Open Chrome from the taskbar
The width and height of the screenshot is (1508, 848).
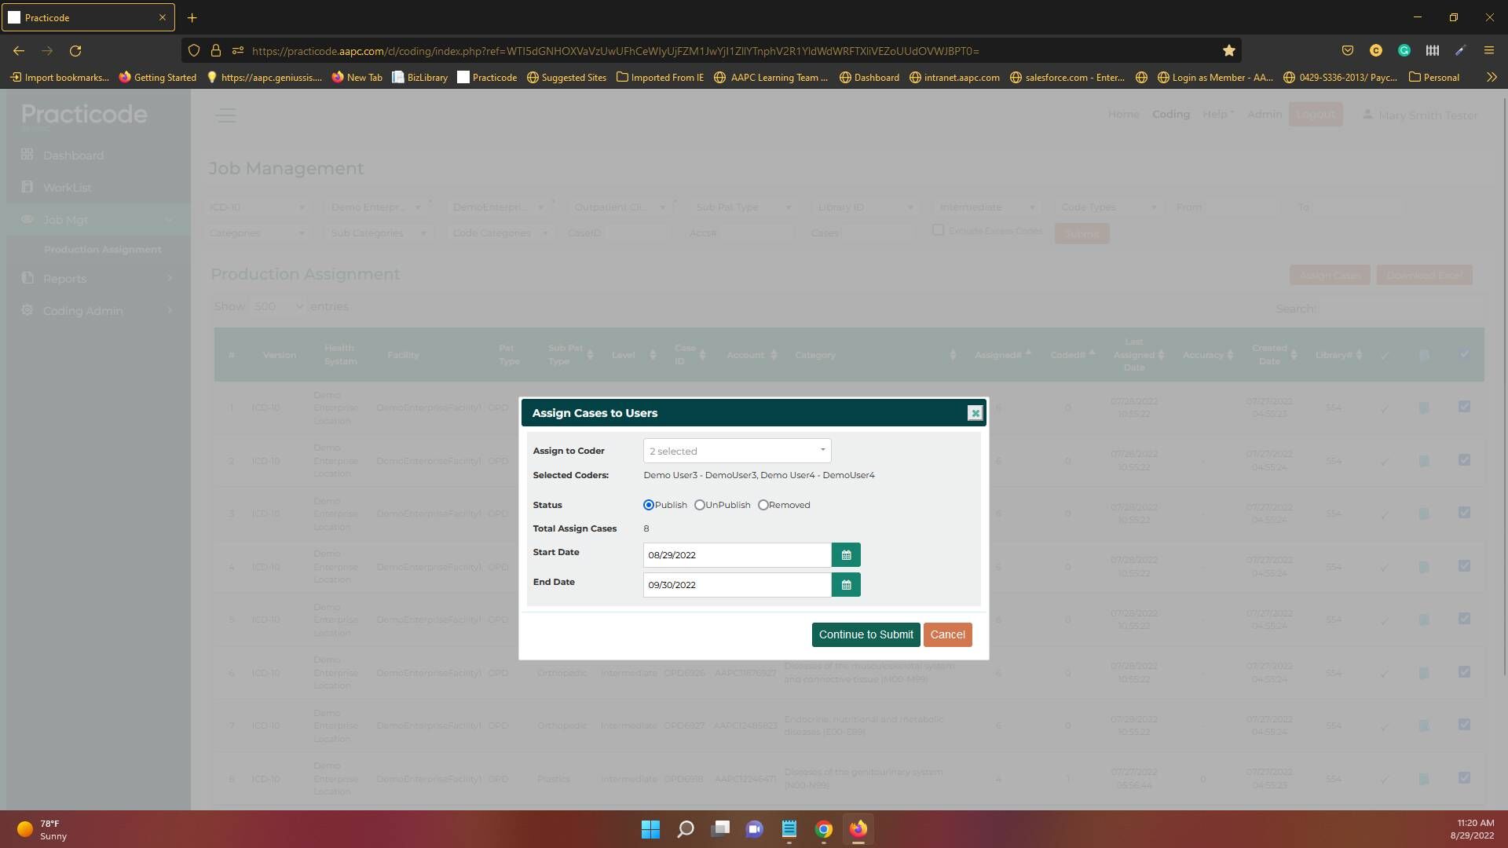823,829
